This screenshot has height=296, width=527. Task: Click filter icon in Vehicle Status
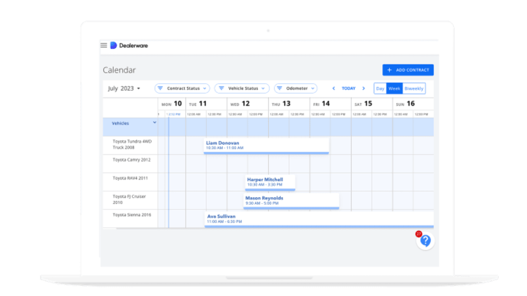pyautogui.click(x=220, y=88)
